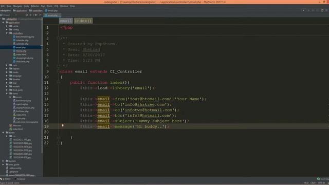
Task: Select Welcome.php in controllers folder
Action: pos(21,62)
